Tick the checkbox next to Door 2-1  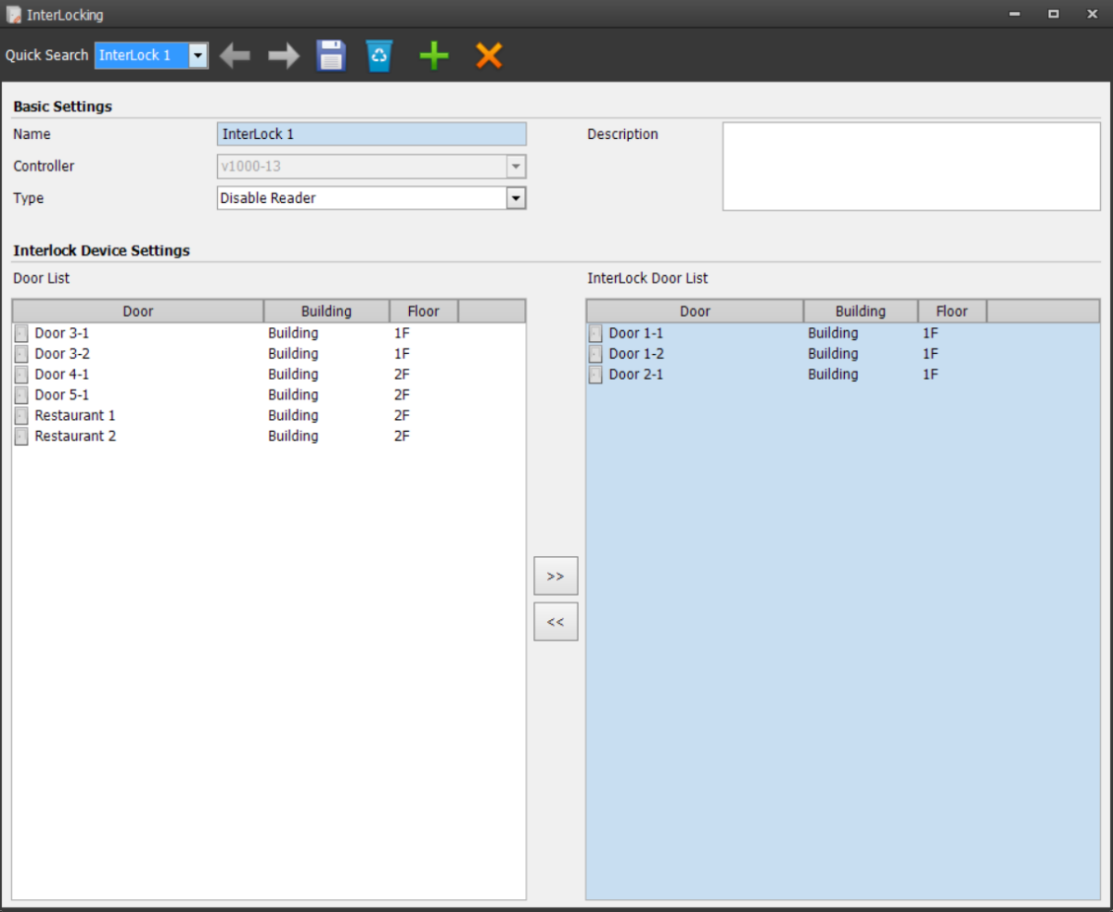pyautogui.click(x=595, y=374)
